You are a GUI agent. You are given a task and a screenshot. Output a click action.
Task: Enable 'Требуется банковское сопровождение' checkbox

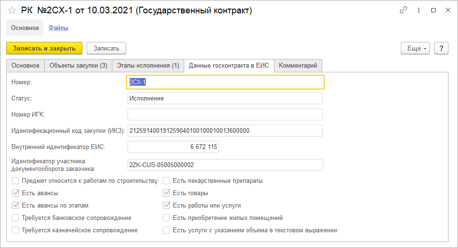(16, 218)
